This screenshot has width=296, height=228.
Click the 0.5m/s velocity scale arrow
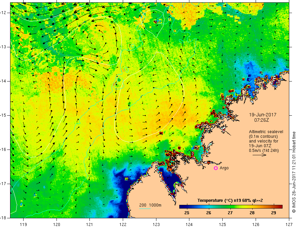pos(260,155)
